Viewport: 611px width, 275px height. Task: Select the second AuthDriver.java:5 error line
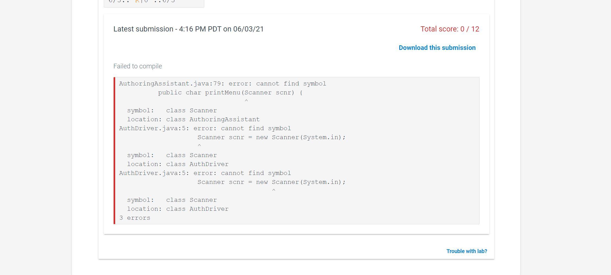click(205, 173)
